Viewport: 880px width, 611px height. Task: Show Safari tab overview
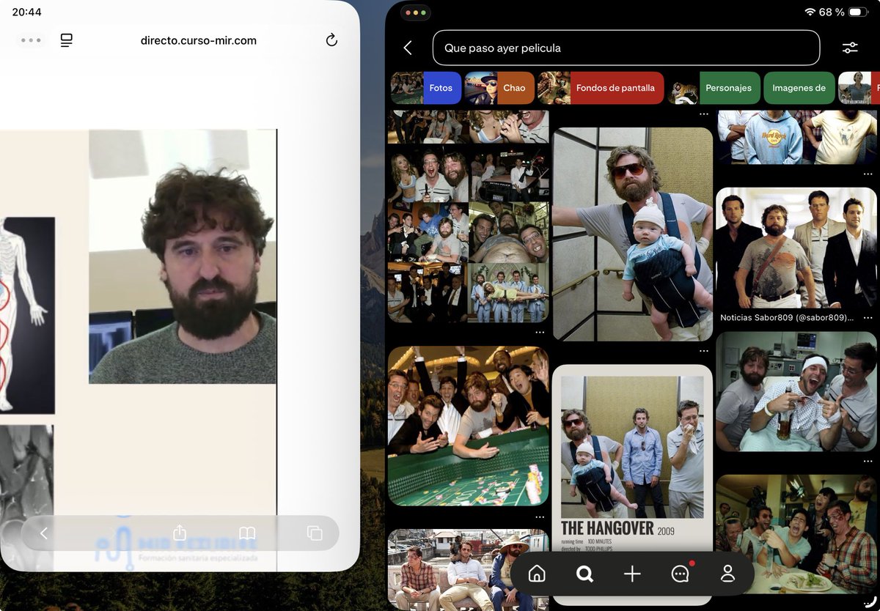(315, 533)
